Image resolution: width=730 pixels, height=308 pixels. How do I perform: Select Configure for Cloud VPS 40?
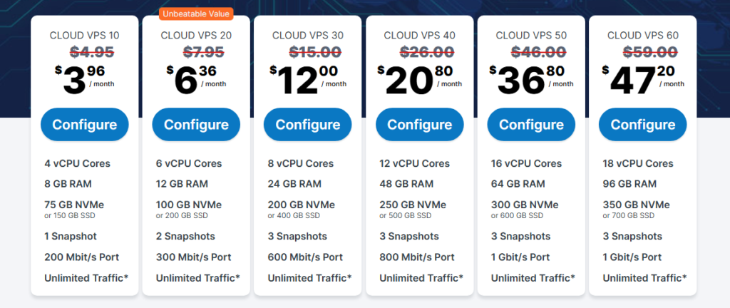click(x=419, y=125)
